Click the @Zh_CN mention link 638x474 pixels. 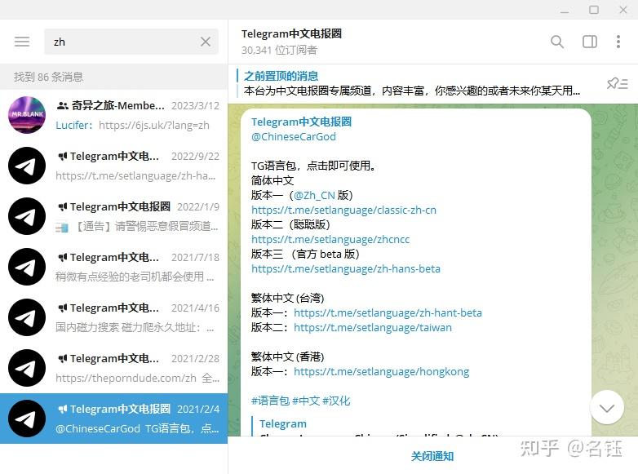click(x=314, y=195)
